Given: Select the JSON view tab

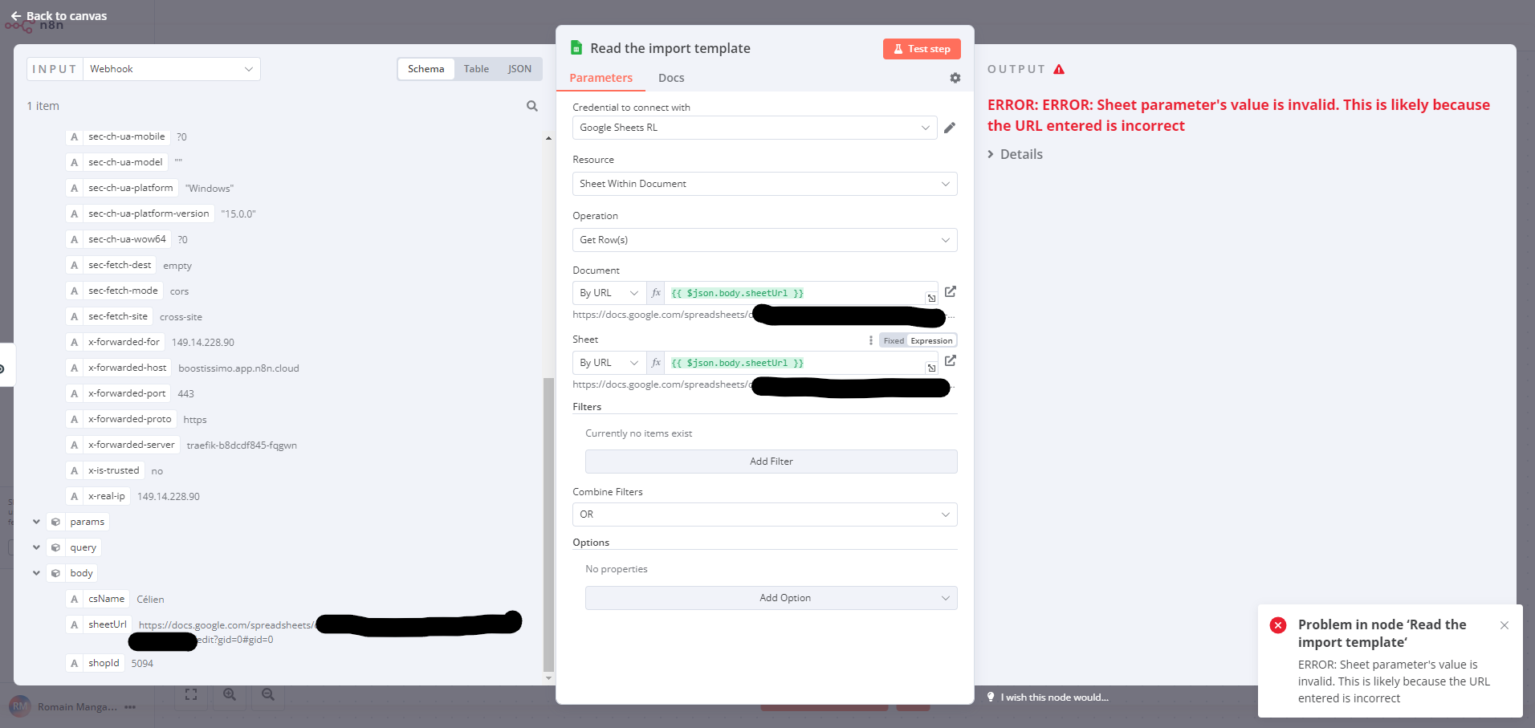Looking at the screenshot, I should 519,69.
